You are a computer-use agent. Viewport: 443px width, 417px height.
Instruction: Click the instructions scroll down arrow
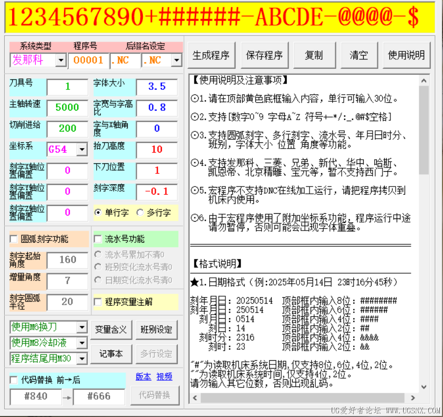pos(424,387)
